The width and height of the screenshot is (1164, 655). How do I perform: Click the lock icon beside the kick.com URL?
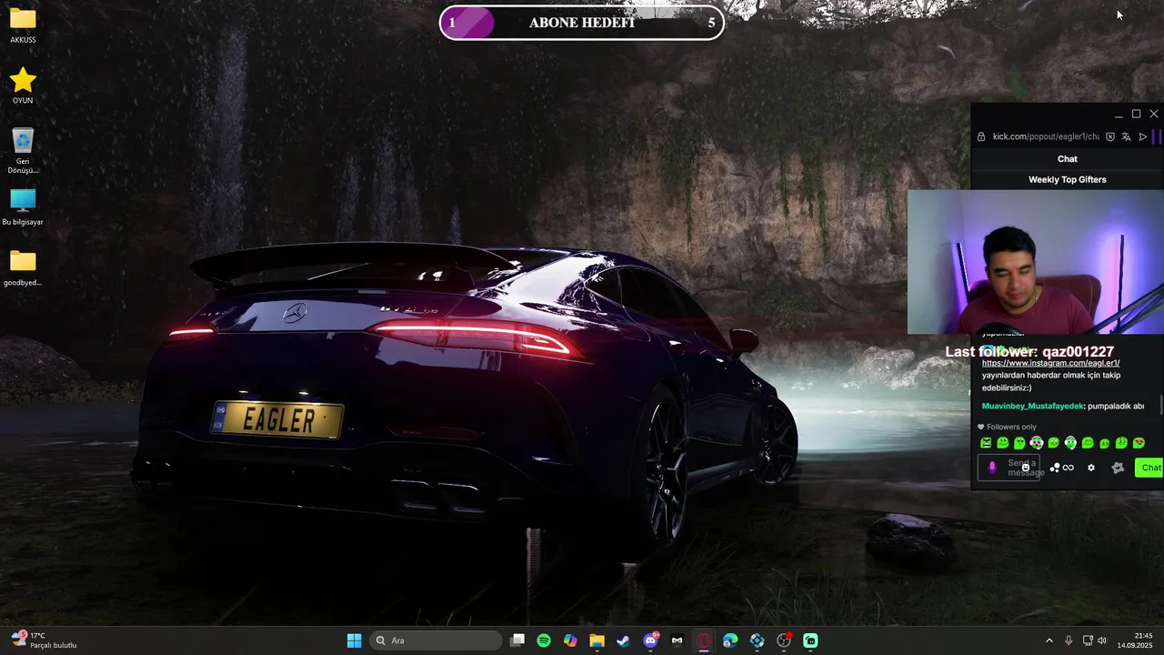click(x=981, y=136)
